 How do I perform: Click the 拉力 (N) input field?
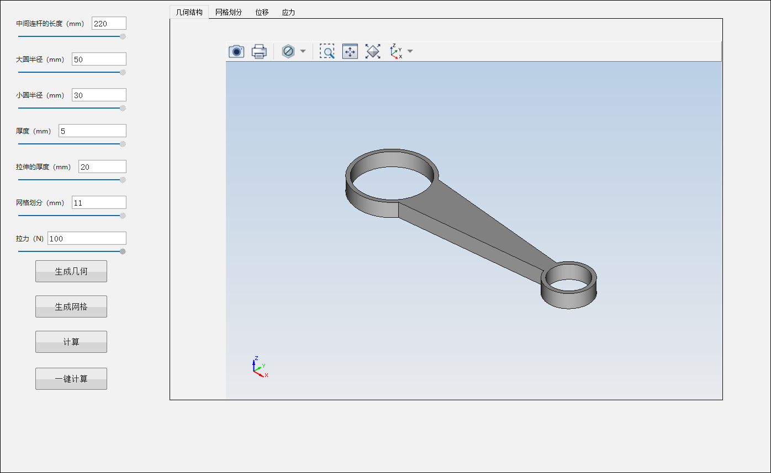coord(87,238)
